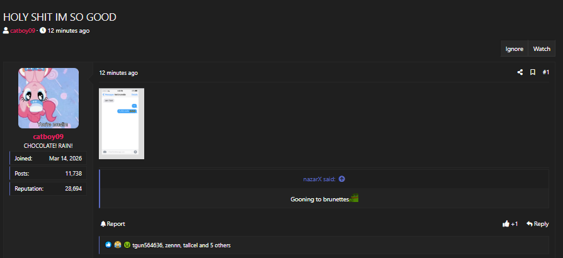The width and height of the screenshot is (563, 258).
Task: Open the 'zennn' reactor name
Action: point(173,245)
